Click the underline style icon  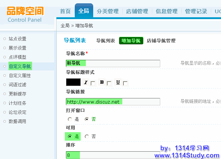pos(118,83)
